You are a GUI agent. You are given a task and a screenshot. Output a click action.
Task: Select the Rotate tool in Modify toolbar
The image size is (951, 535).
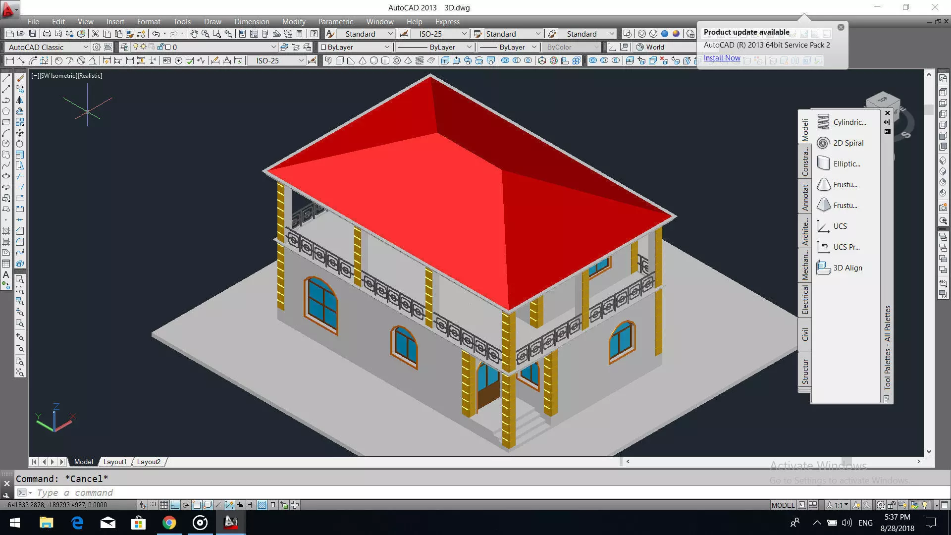click(x=20, y=144)
